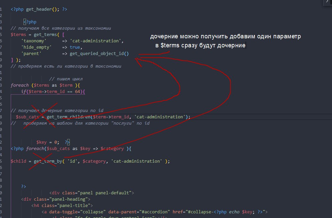Click the closing '] );' of the get_terms array
This screenshot has width=332, height=218.
(x=16, y=60)
